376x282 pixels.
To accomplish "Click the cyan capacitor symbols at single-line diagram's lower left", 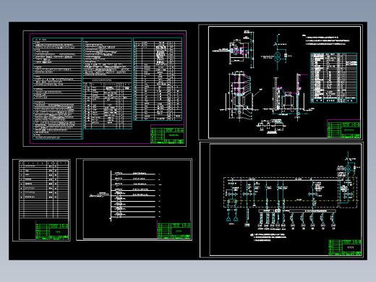I will [231, 218].
